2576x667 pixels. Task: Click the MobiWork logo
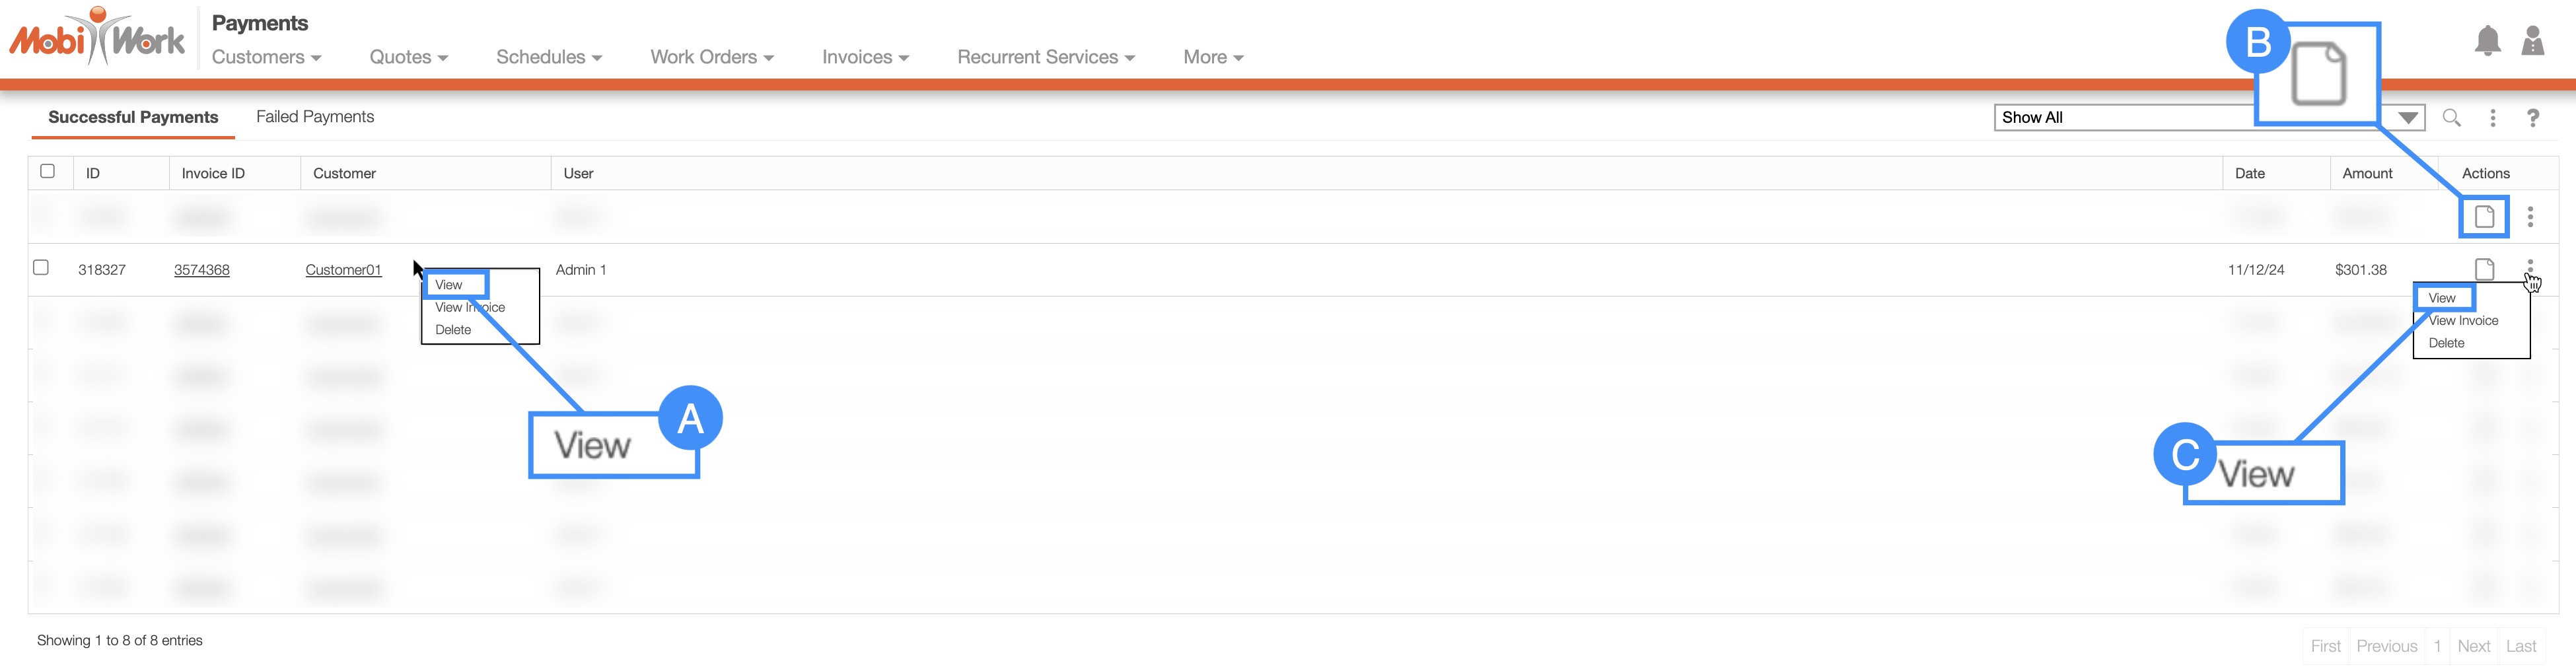point(97,38)
